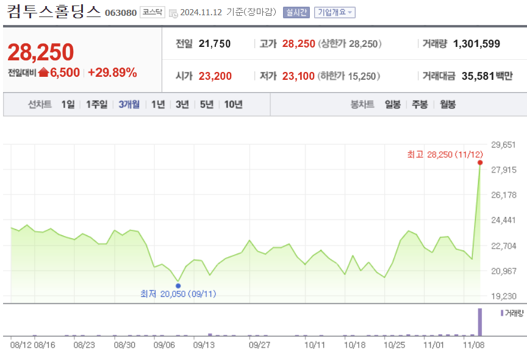Image resolution: width=527 pixels, height=353 pixels.
Task: Select the 1일 line chart period
Action: (x=68, y=104)
